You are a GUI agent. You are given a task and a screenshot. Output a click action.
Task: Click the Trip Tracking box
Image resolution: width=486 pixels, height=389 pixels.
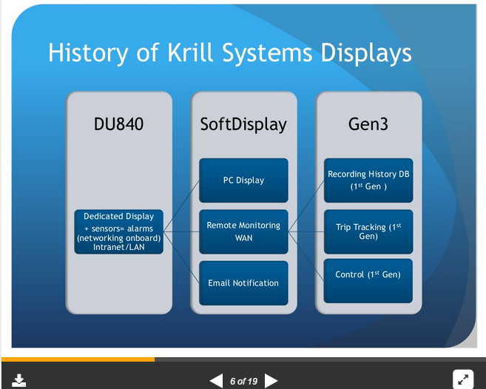coord(368,231)
